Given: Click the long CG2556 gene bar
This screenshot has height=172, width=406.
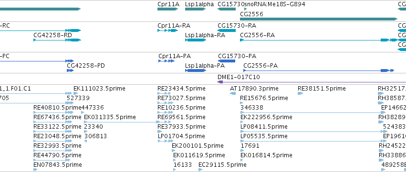Looking at the screenshot, I should (x=319, y=19).
